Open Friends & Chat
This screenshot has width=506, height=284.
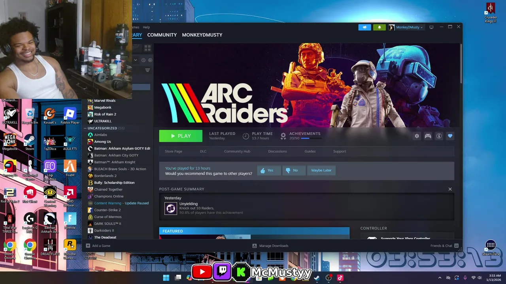444,246
